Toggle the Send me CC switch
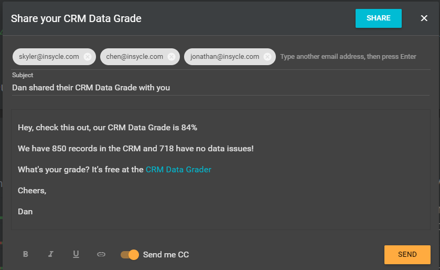The image size is (440, 270). [x=130, y=255]
